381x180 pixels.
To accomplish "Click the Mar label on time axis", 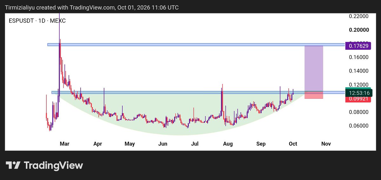I will [64, 144].
